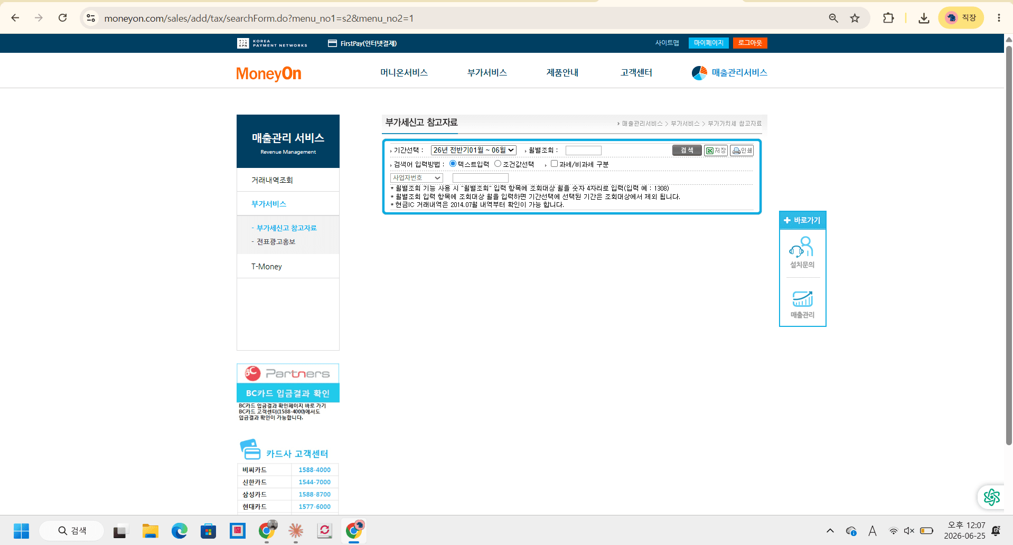1013x545 pixels.
Task: Click the MoneyOn logo
Action: click(x=269, y=73)
